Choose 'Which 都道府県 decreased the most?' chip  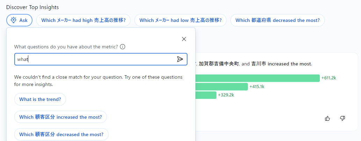point(277,20)
